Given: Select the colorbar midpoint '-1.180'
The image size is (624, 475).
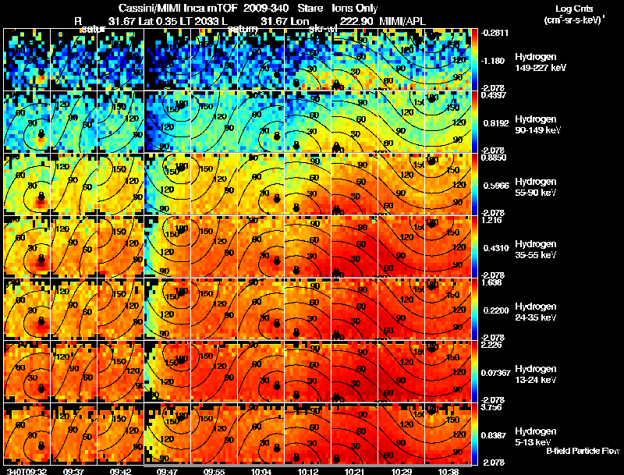Looking at the screenshot, I should [493, 61].
